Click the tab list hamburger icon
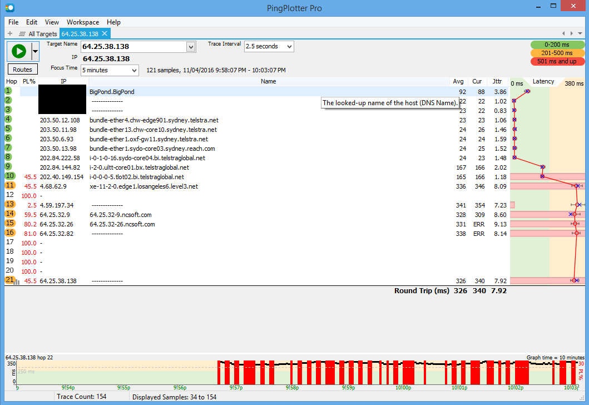The image size is (589, 405). point(22,34)
